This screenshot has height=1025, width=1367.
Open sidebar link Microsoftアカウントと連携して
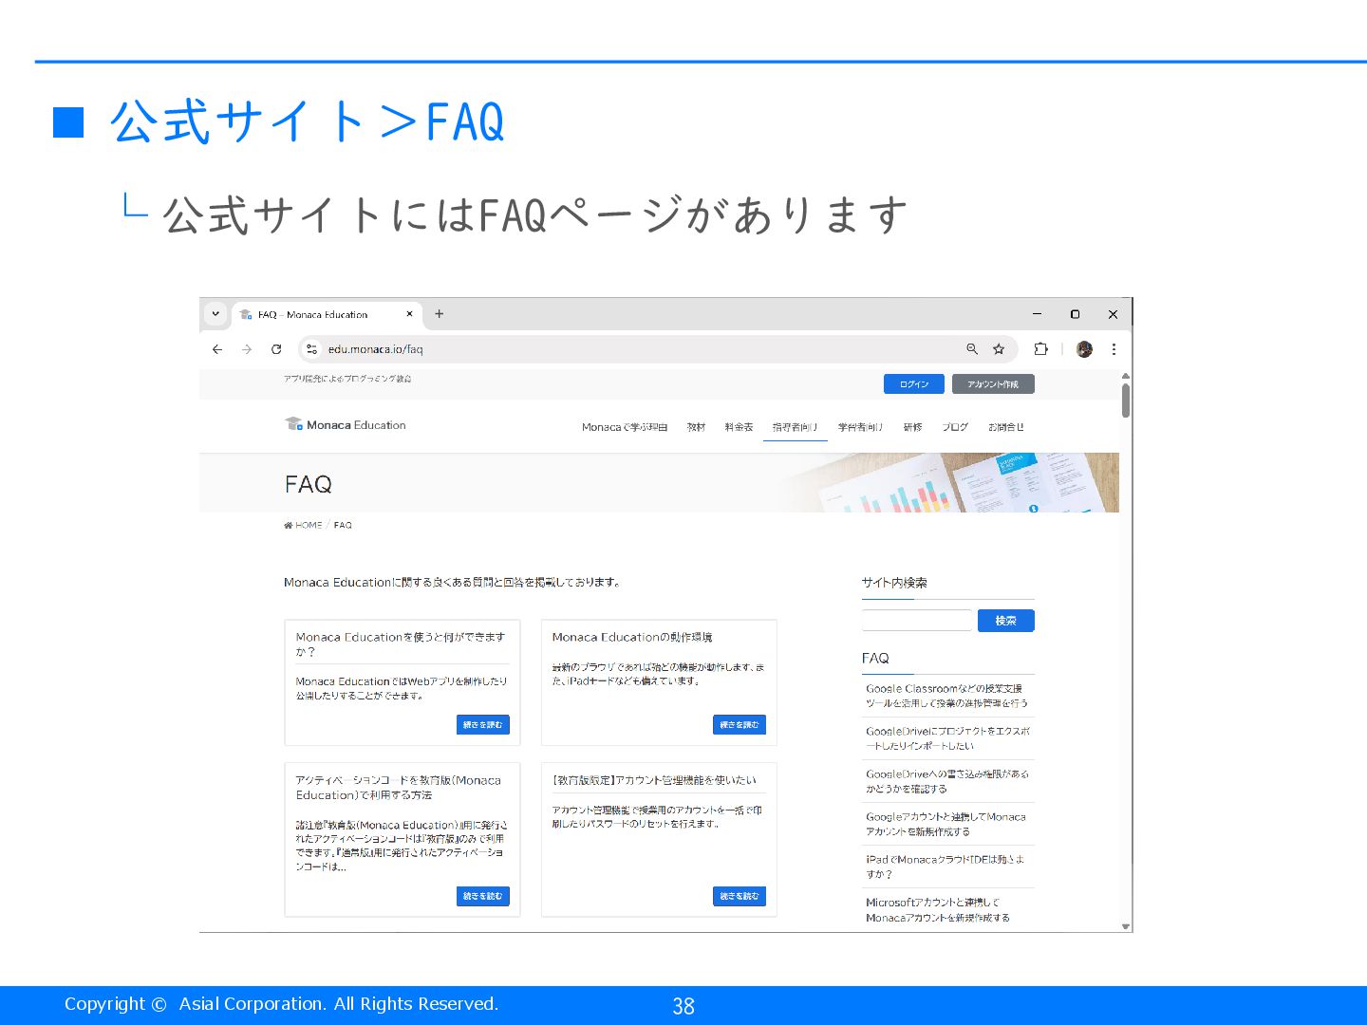[937, 909]
